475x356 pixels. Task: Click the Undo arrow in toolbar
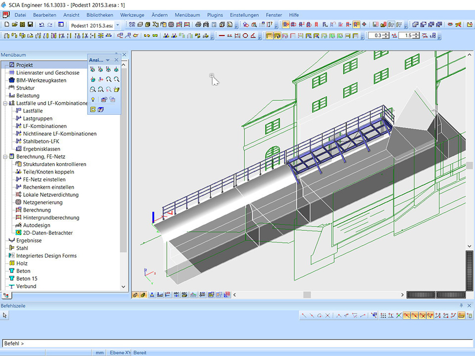pyautogui.click(x=42, y=24)
